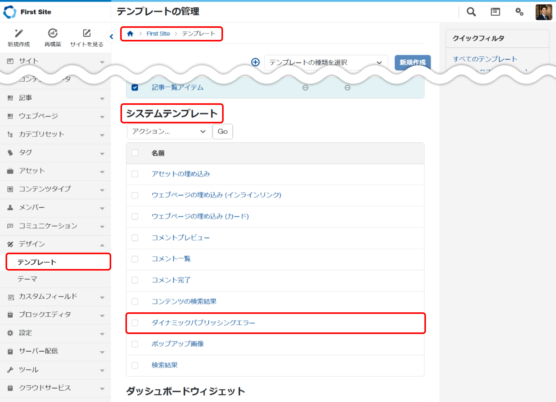Image resolution: width=556 pixels, height=402 pixels.
Task: Check the box for ダイナミックパブリッシングエラー
Action: coord(135,323)
